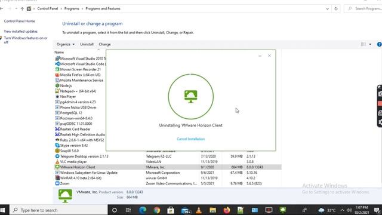Open the Windows Start menu

(2, 210)
